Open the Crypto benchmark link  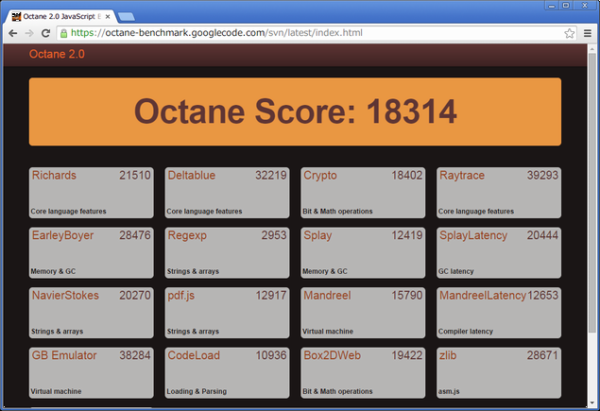tap(320, 176)
